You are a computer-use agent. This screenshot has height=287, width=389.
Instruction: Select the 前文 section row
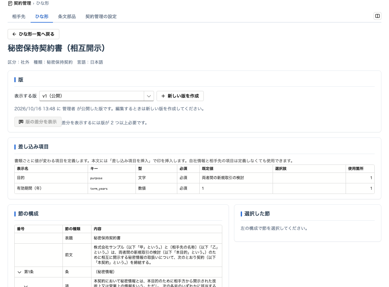point(118,255)
